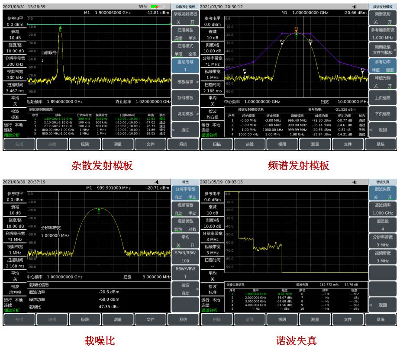This screenshot has width=400, height=347.
Task: Click P1 marker on the 频谱发射模板 trace
Action: pyautogui.click(x=245, y=72)
